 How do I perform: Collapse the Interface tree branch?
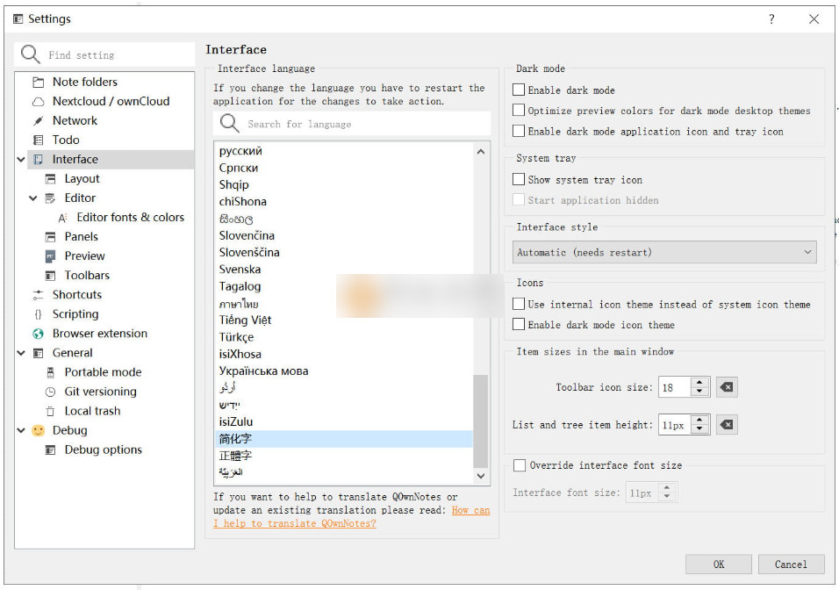pyautogui.click(x=21, y=160)
